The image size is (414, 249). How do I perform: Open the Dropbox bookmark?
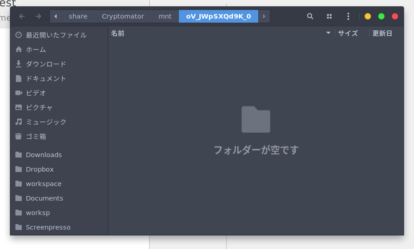click(x=39, y=169)
